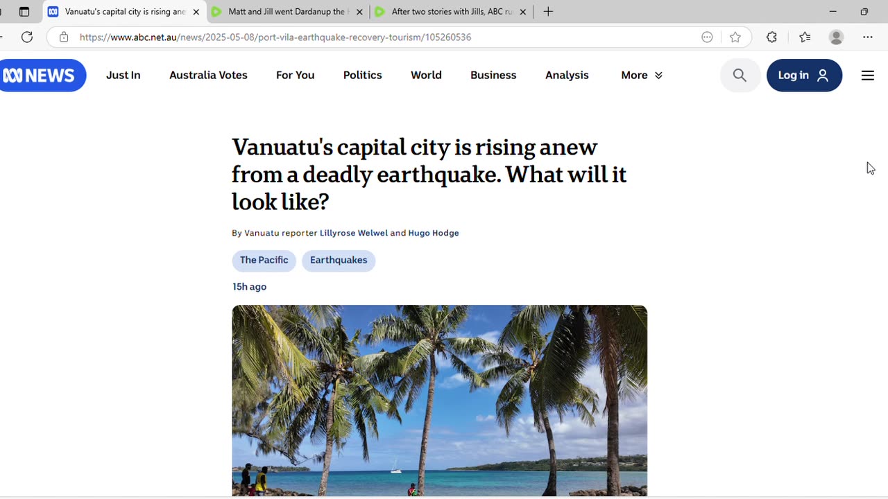Open browser extensions menu
Image resolution: width=888 pixels, height=499 pixels.
point(771,37)
